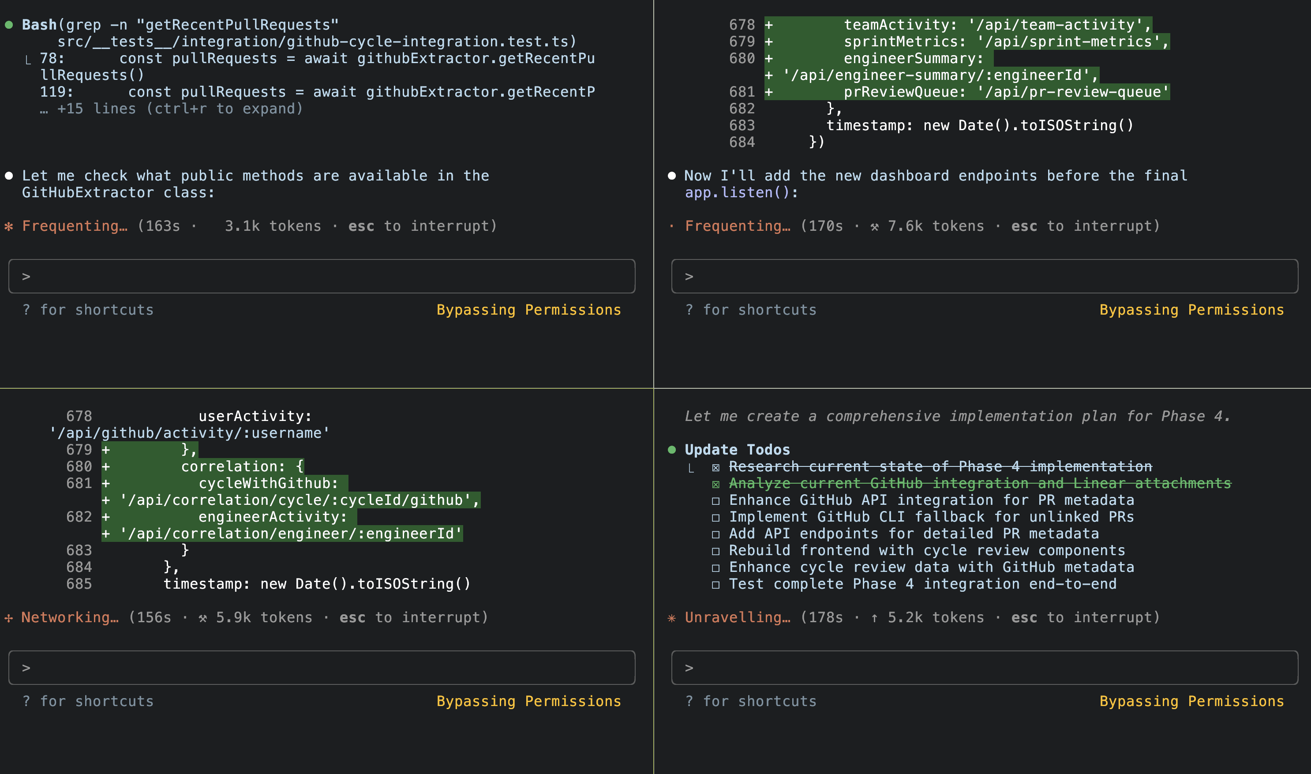Viewport: 1311px width, 774px height.
Task: Click the 'Update Todos' heading
Action: 737,450
